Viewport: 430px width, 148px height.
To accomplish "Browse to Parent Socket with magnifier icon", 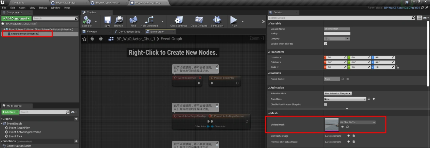I will (343, 79).
